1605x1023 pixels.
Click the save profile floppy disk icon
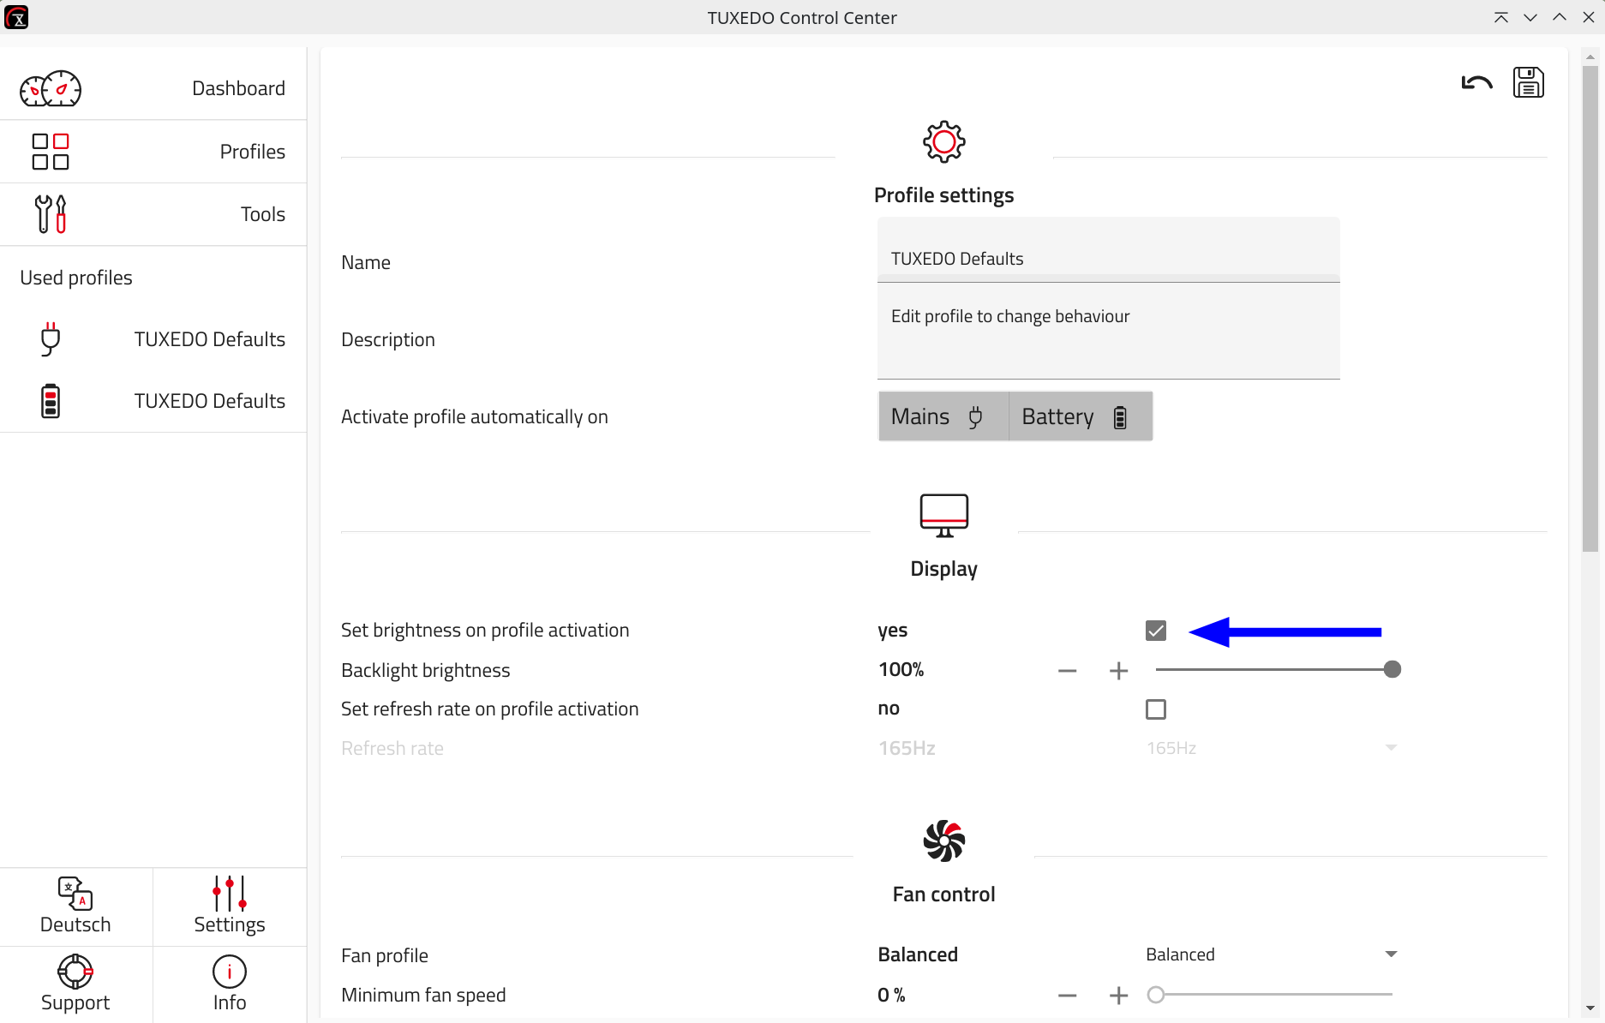1529,82
